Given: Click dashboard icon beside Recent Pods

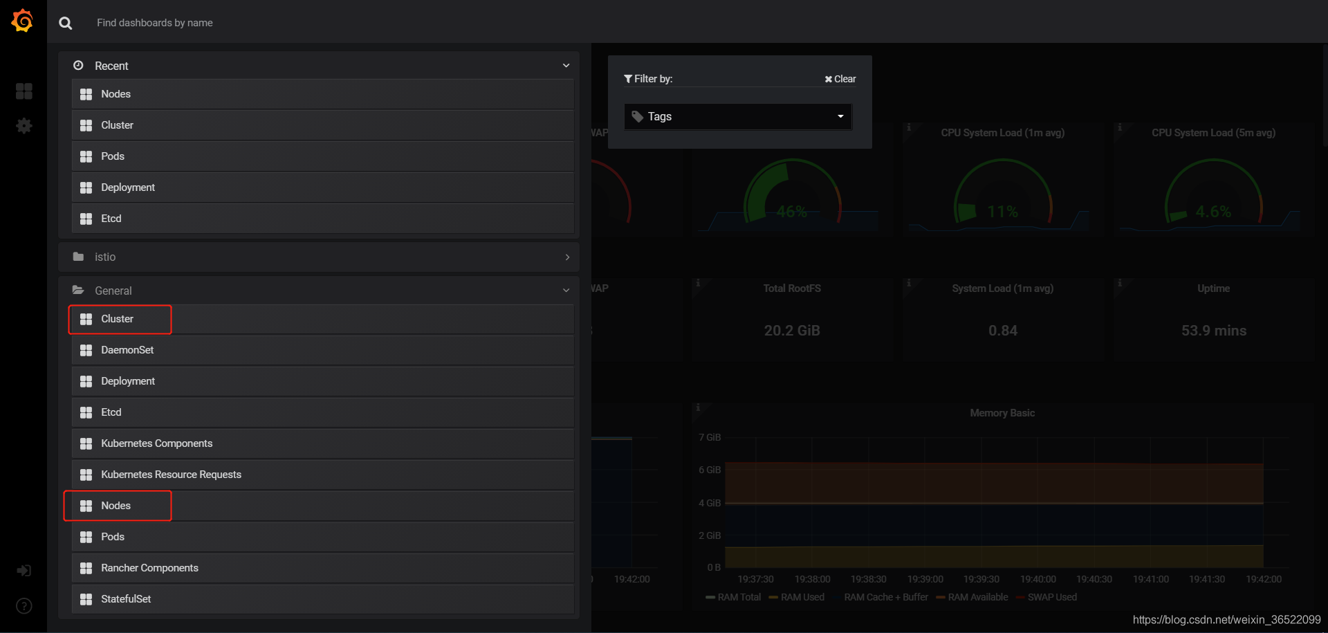Looking at the screenshot, I should 86,156.
